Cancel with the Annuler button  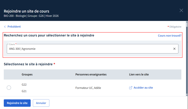pyautogui.click(x=41, y=103)
